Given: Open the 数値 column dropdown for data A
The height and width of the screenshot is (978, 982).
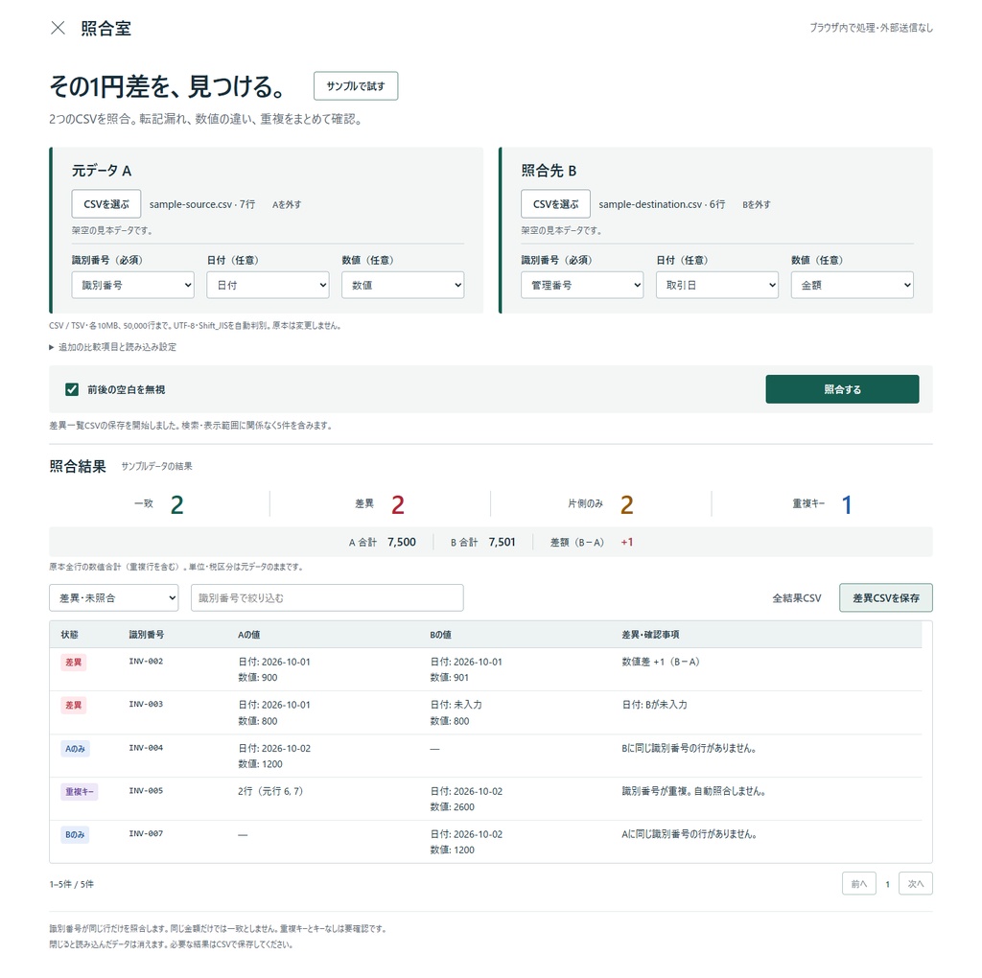Looking at the screenshot, I should (403, 285).
